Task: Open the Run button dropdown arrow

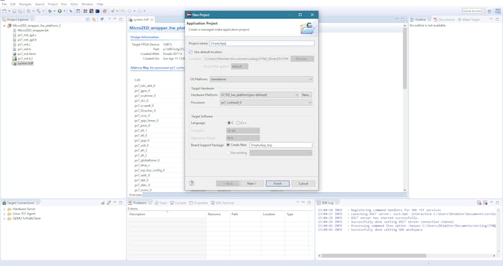Action: pos(64,11)
